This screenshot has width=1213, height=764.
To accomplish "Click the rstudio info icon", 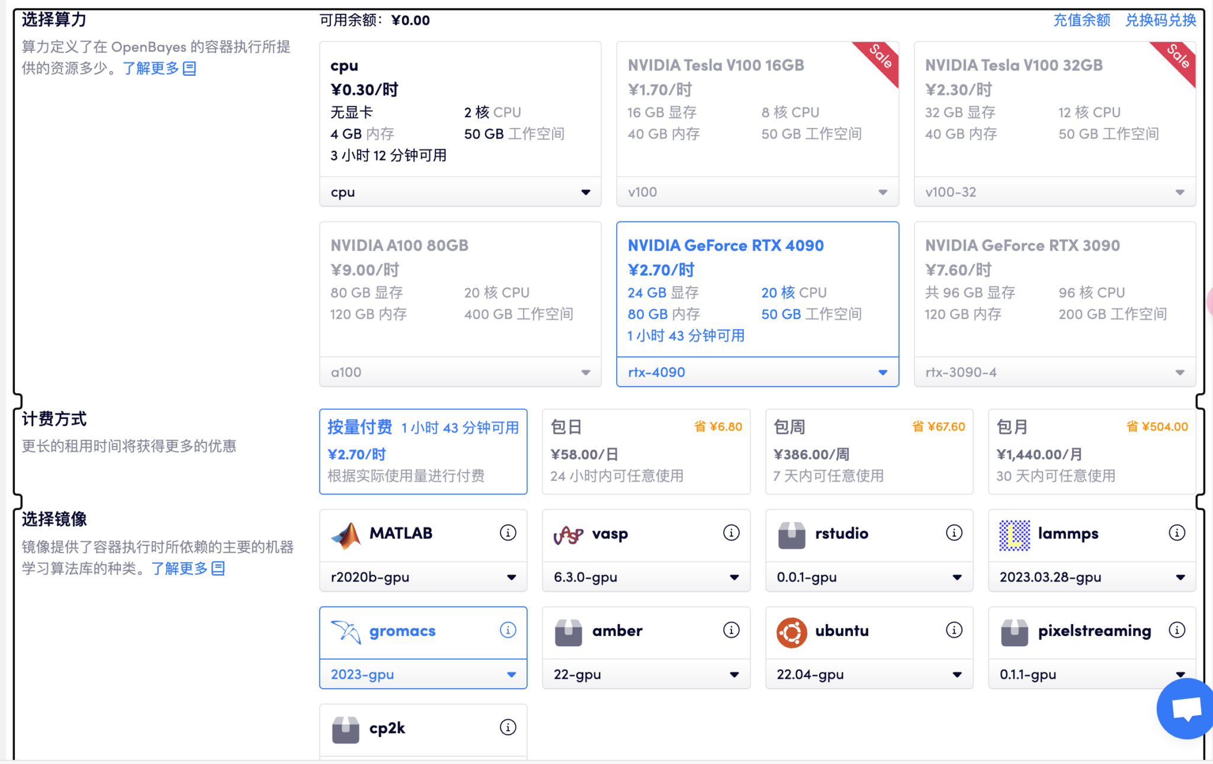I will pyautogui.click(x=954, y=532).
